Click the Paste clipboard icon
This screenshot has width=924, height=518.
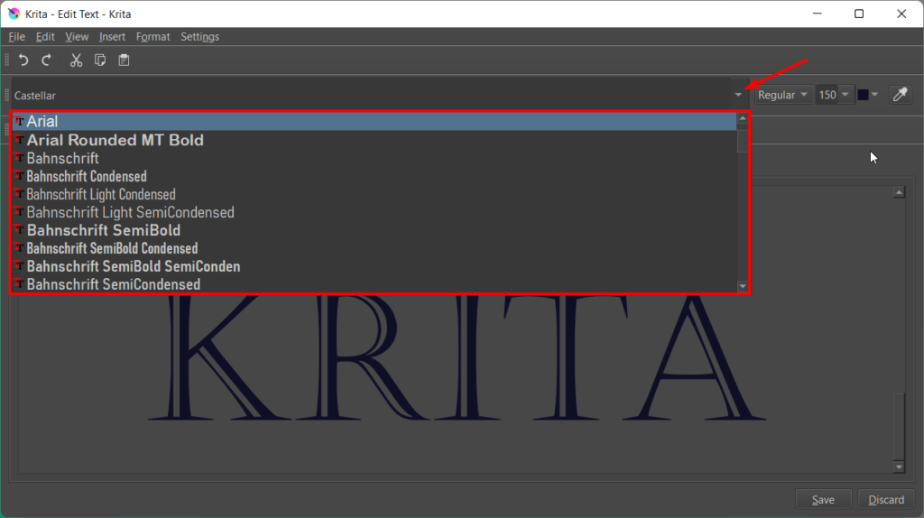[124, 60]
